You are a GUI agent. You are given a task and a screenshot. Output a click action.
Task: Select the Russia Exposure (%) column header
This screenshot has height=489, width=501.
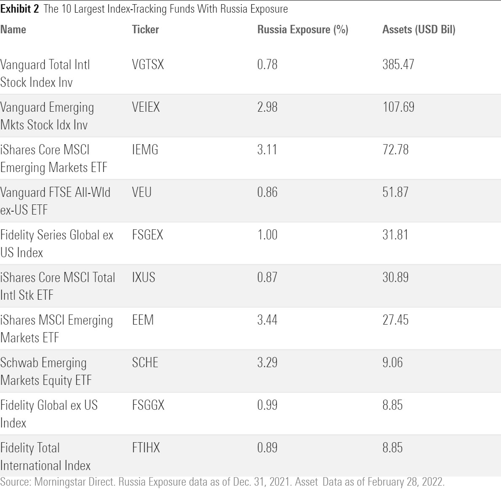tap(302, 30)
